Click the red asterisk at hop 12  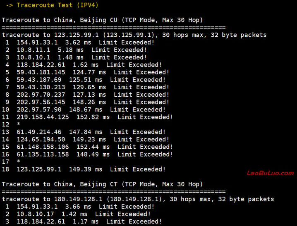coord(18,125)
